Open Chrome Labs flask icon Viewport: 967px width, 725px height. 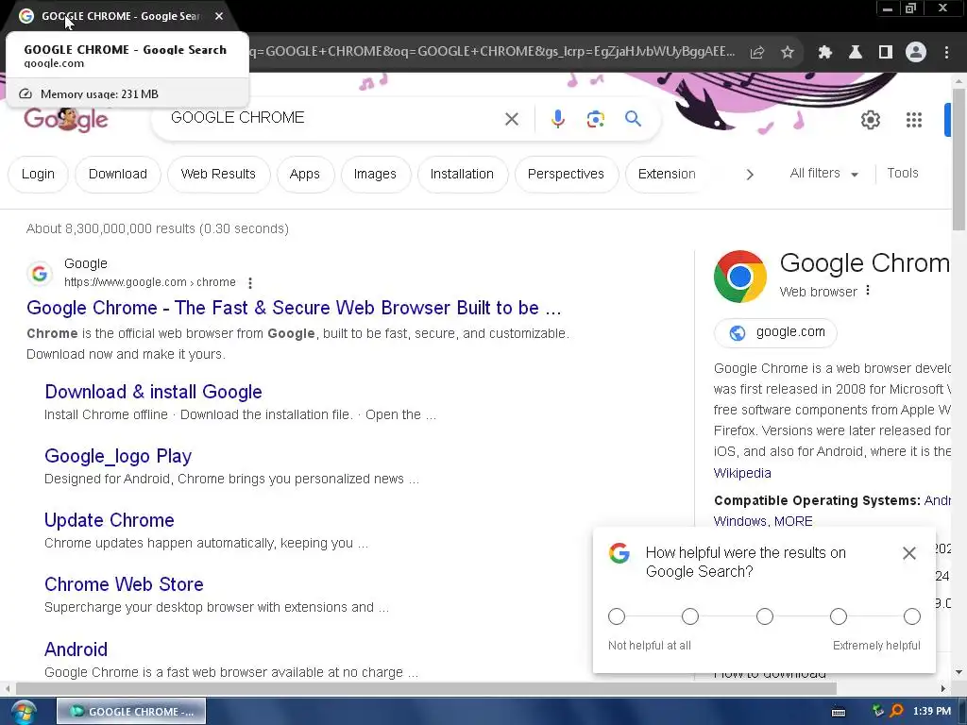pyautogui.click(x=855, y=53)
